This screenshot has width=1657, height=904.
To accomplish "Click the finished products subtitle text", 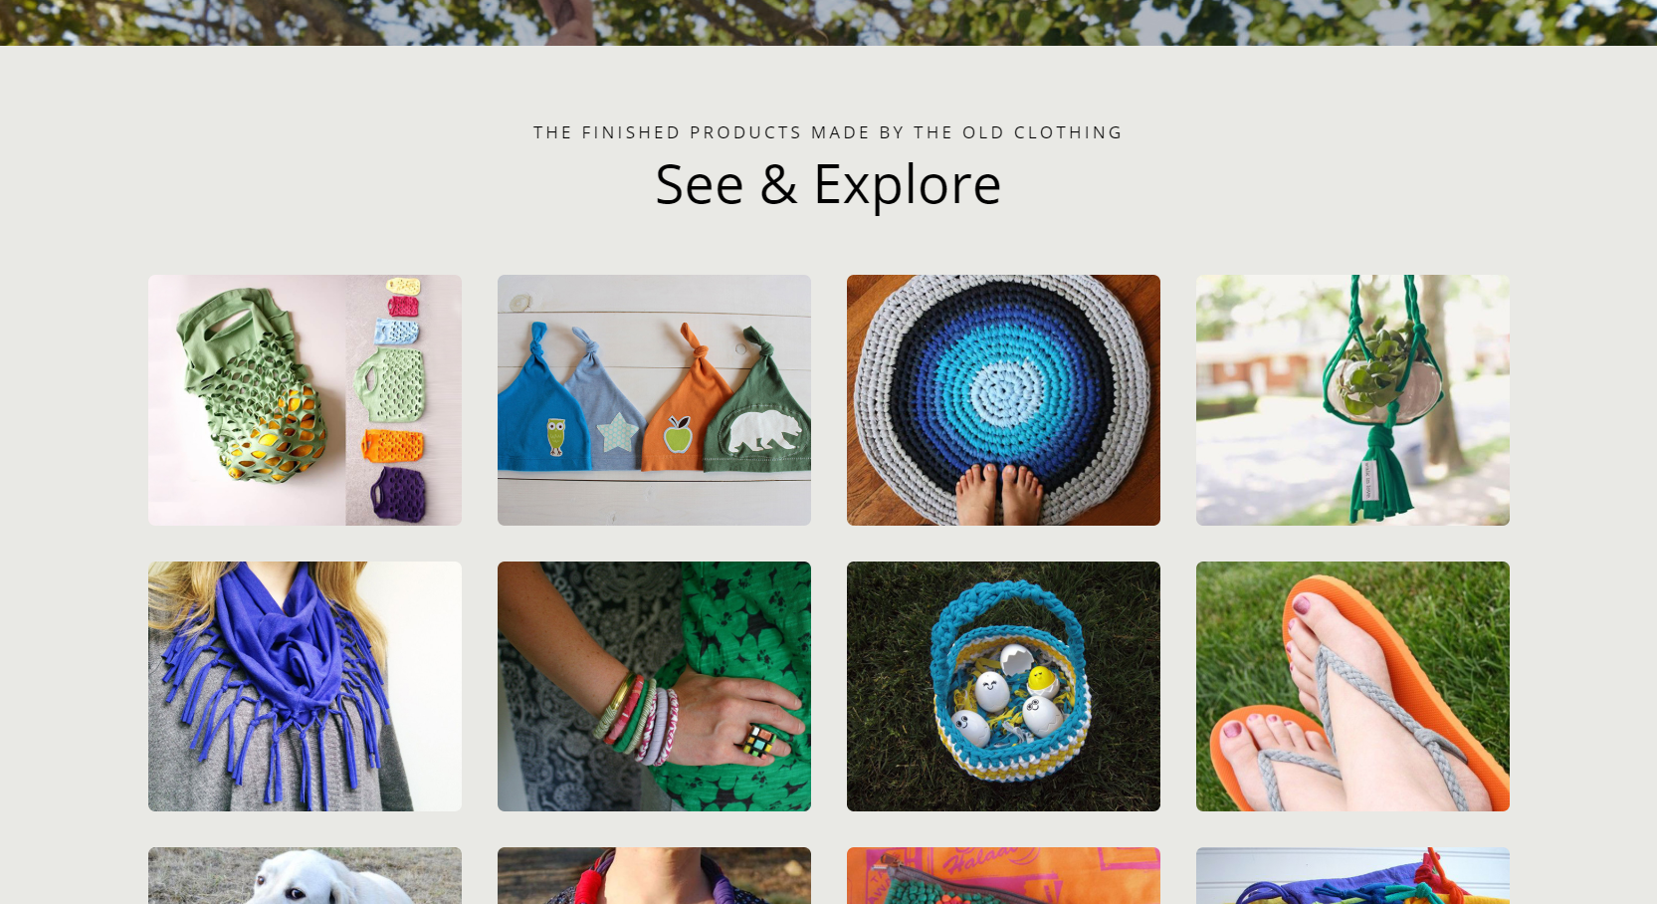I will point(828,132).
